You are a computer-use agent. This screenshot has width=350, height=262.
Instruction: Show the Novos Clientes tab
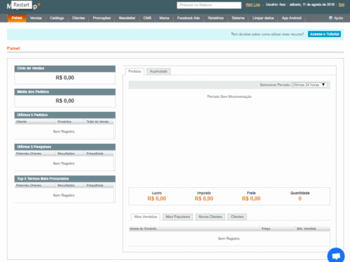[x=210, y=217]
